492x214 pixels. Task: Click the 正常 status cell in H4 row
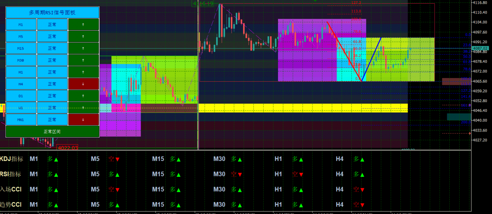tap(52, 84)
